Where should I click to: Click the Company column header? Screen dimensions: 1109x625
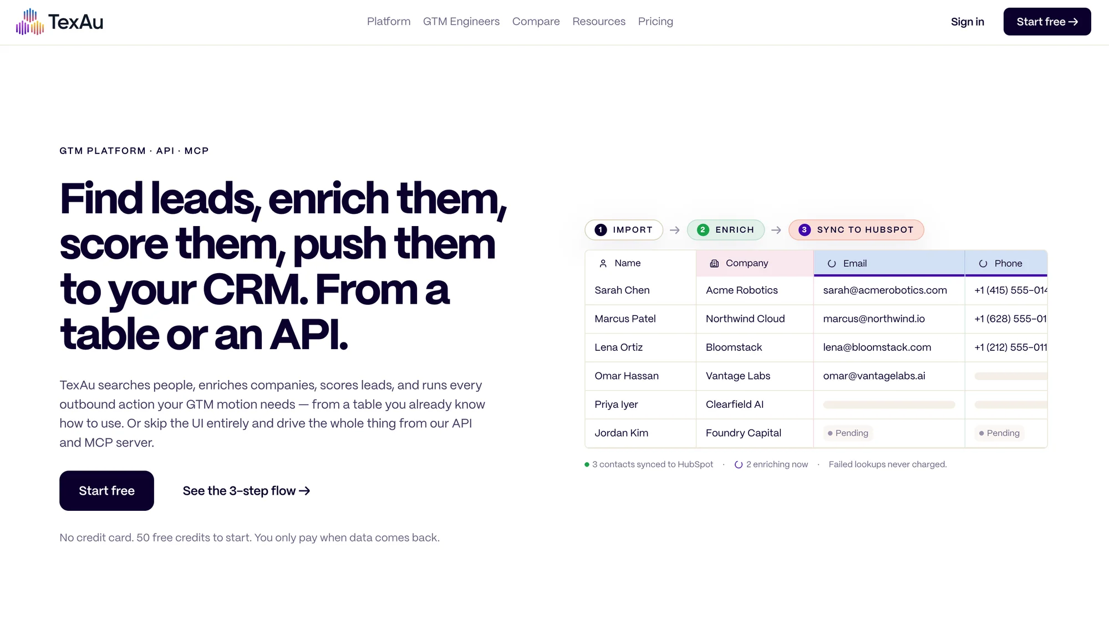755,263
